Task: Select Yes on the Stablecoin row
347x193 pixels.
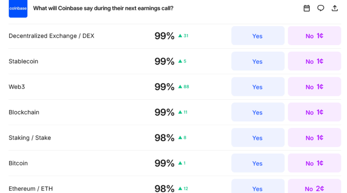Action: (x=258, y=62)
